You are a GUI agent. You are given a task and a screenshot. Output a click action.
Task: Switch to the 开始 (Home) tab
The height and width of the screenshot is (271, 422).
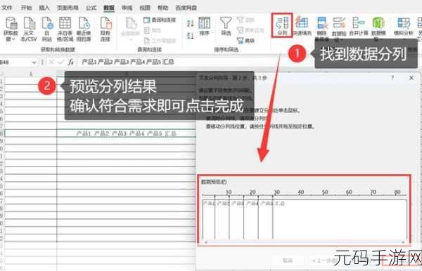tap(27, 8)
